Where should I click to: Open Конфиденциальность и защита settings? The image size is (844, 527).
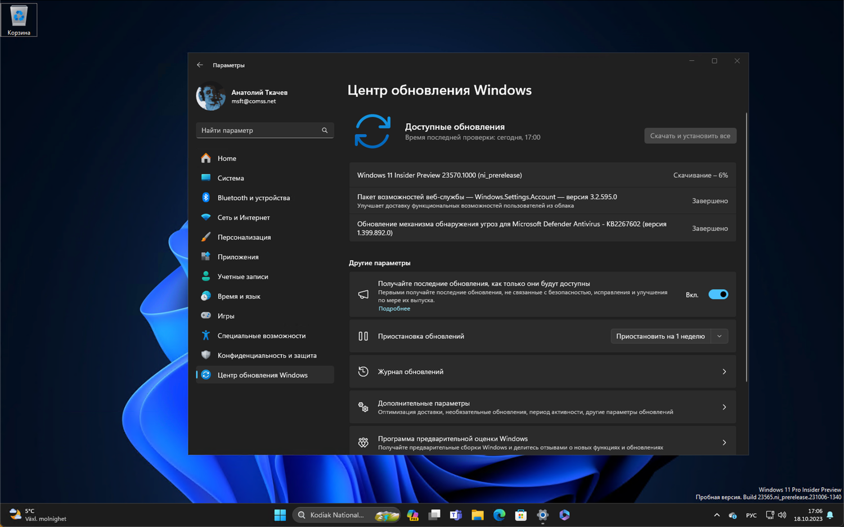tap(267, 355)
